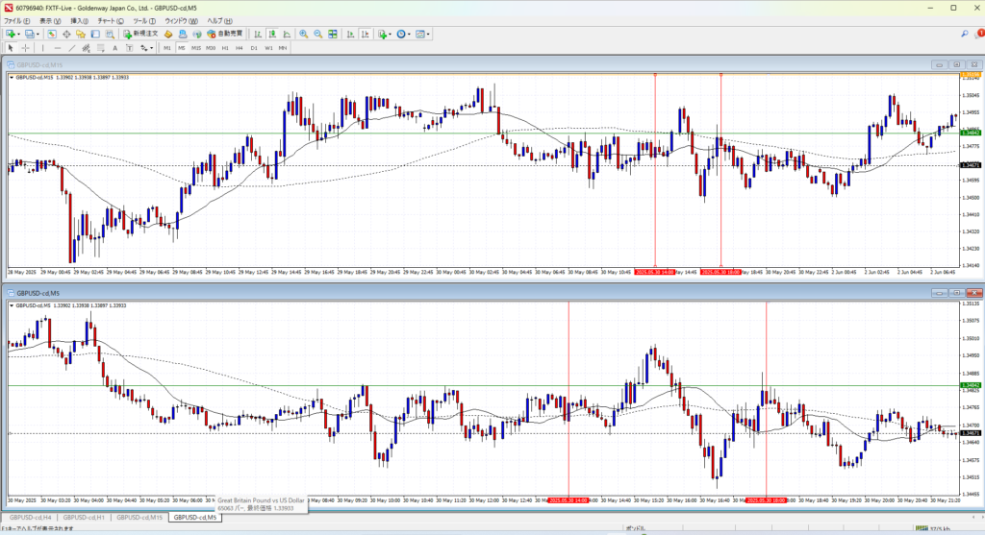Click the New Order (新規注文) button
Image resolution: width=985 pixels, height=535 pixels.
[140, 34]
